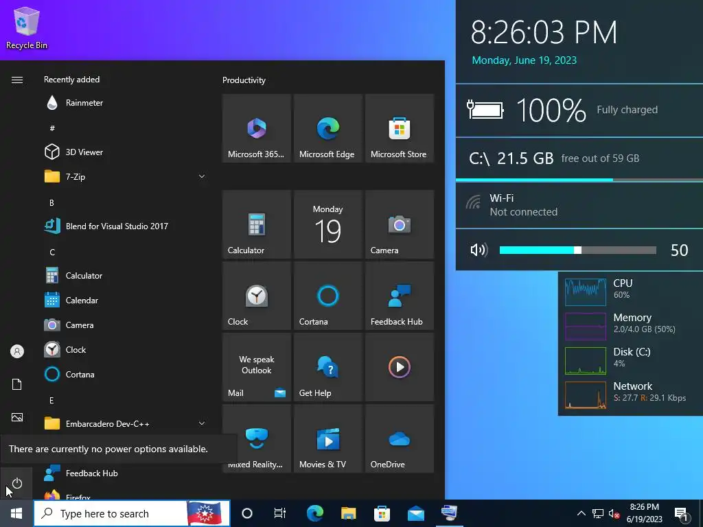
Task: Open the Get Help tile
Action: coord(327,367)
